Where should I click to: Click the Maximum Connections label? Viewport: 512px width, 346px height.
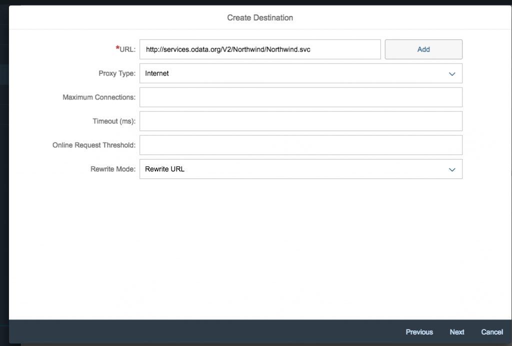pos(99,97)
